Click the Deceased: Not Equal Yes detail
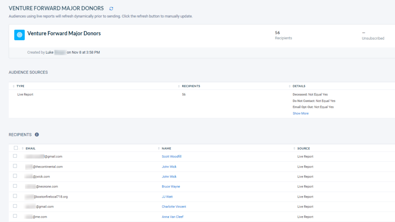Viewport: 395px width, 222px height. (310, 95)
